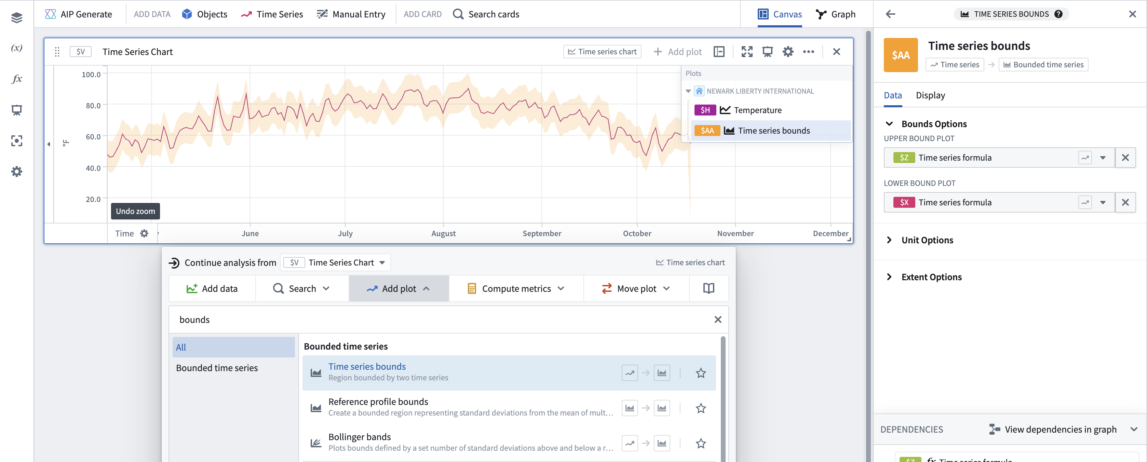Open the fx formulas sidebar panel
1147x462 pixels.
click(x=16, y=79)
